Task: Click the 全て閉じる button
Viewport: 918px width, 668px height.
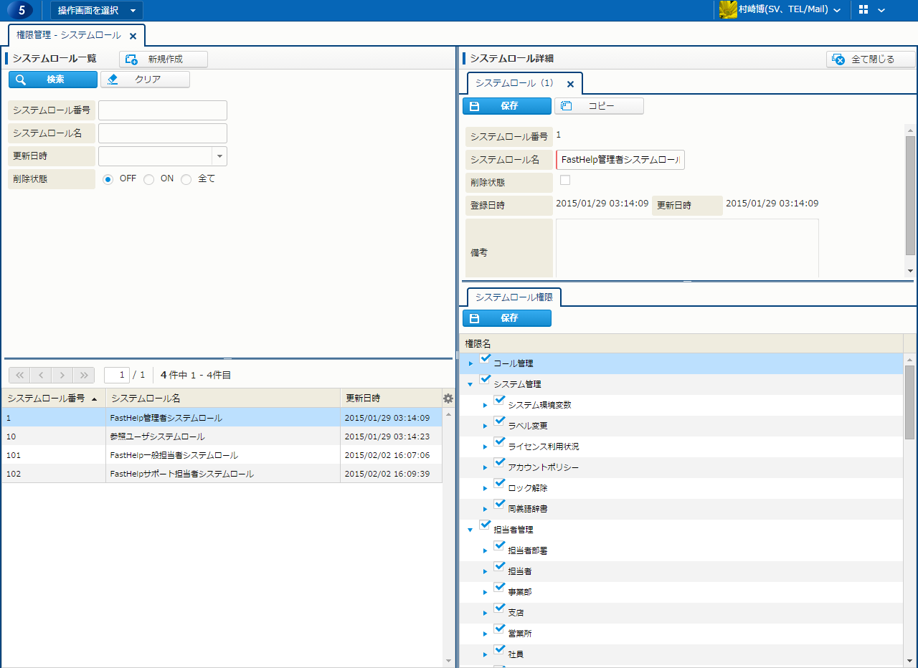Action: [871, 59]
